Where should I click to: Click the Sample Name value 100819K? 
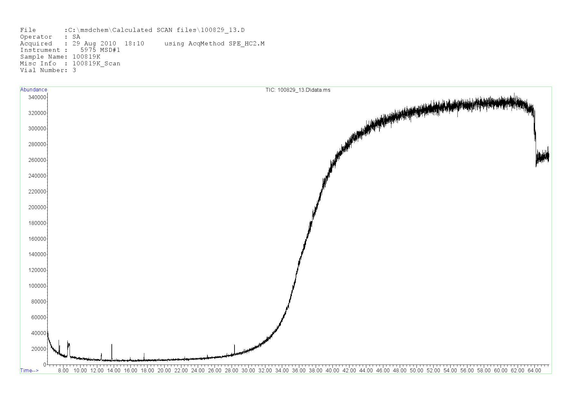click(86, 57)
